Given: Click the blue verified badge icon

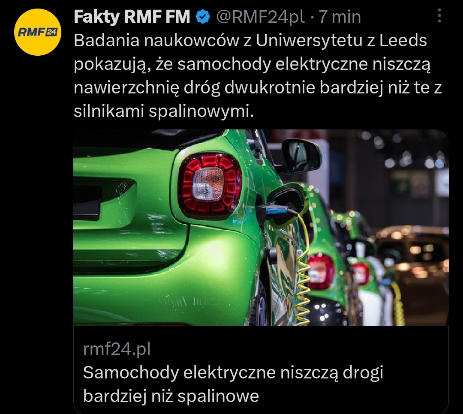Looking at the screenshot, I should click(203, 17).
